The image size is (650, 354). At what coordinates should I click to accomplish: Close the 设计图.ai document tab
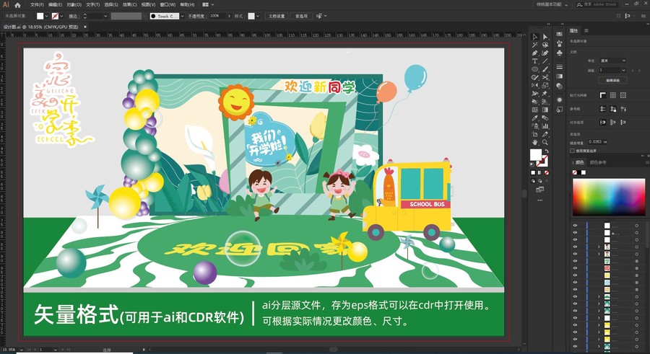pyautogui.click(x=85, y=27)
